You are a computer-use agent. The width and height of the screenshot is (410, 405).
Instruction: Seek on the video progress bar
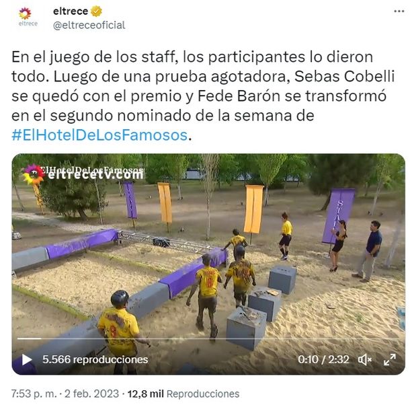pyautogui.click(x=208, y=339)
